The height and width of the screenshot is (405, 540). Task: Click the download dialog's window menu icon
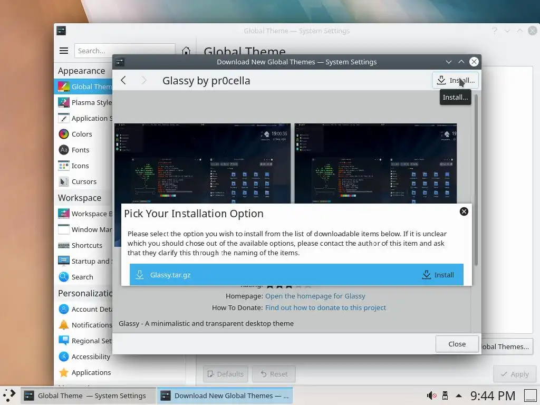coord(120,62)
